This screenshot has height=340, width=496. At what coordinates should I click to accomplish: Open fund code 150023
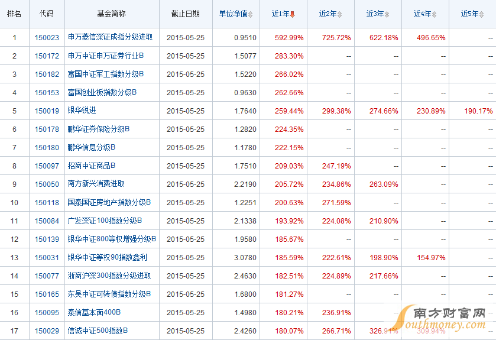pyautogui.click(x=47, y=38)
